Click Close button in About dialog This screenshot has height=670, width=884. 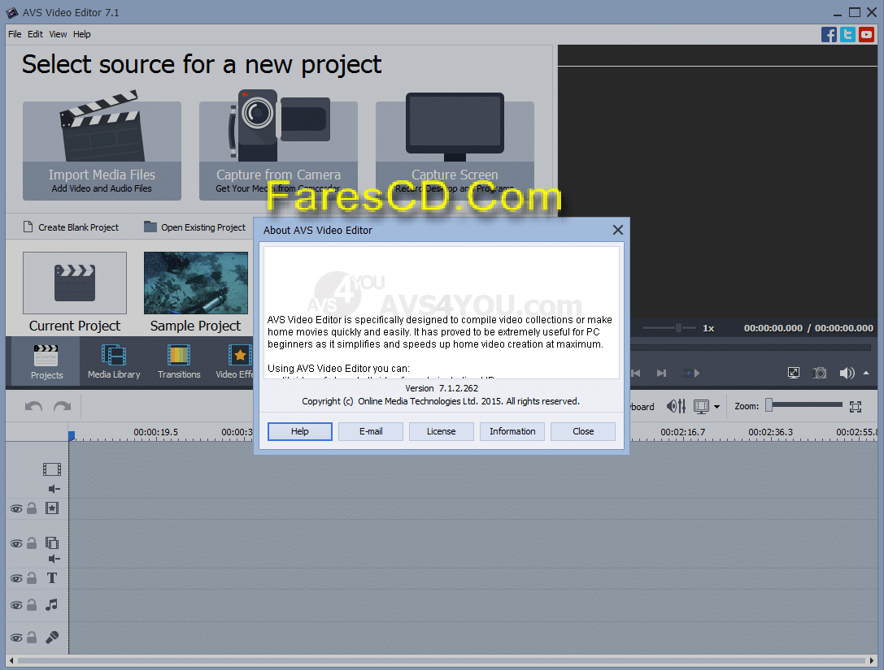(x=583, y=431)
